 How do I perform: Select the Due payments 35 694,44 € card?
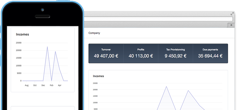[210, 54]
